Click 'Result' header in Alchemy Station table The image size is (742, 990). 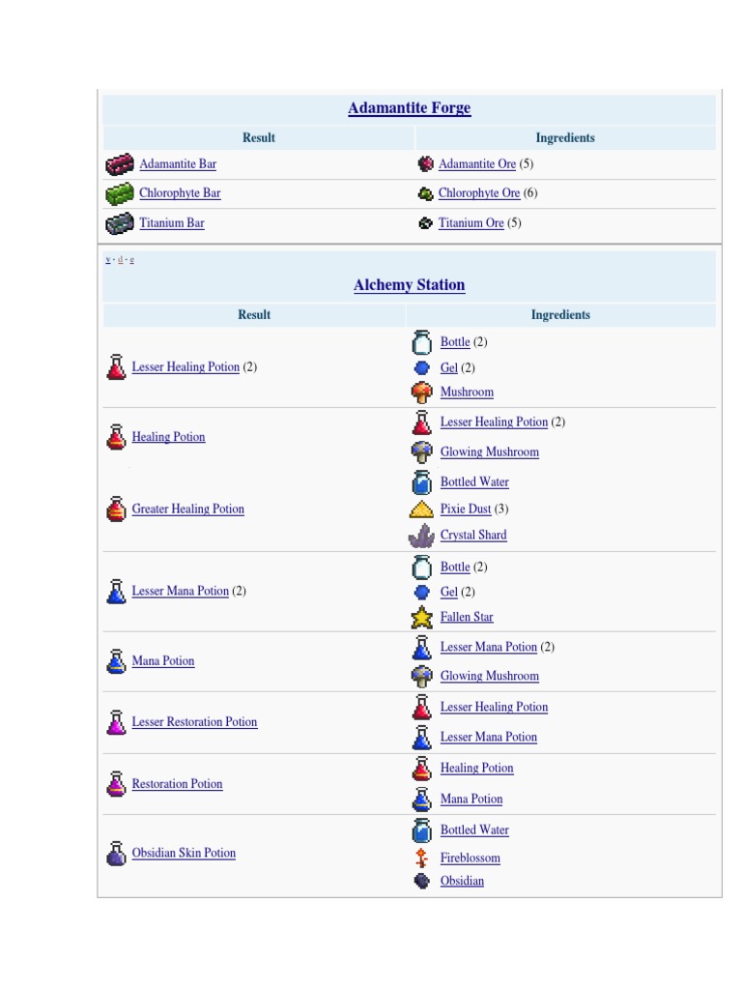254,314
